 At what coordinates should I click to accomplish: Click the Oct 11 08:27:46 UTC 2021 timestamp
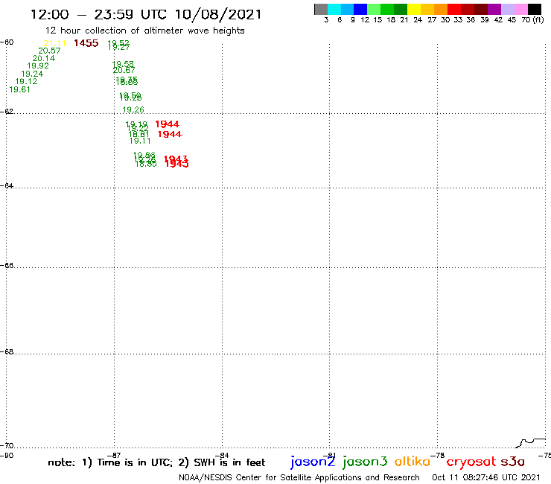(485, 477)
